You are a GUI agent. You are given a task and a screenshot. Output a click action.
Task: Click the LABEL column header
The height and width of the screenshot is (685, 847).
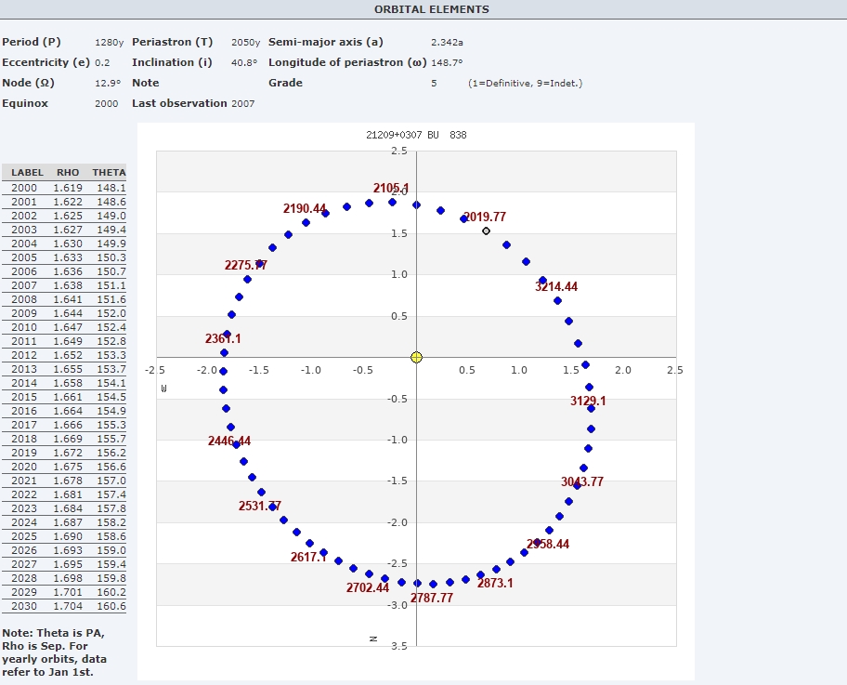click(x=28, y=173)
